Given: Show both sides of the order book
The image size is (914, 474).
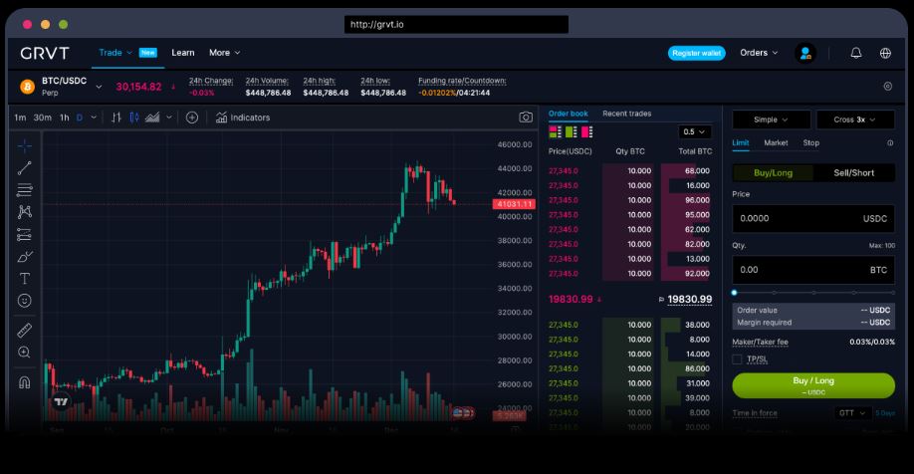Looking at the screenshot, I should 555,131.
